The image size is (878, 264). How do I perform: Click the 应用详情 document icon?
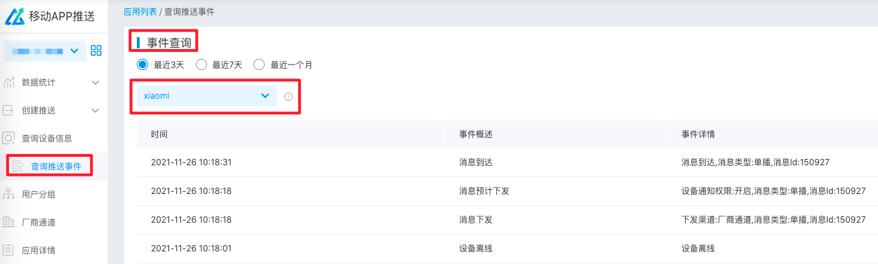click(9, 250)
